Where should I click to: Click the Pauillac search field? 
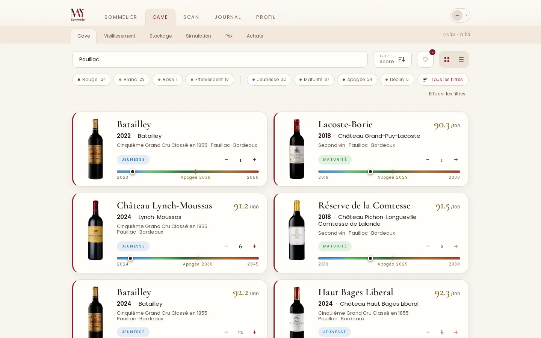point(220,59)
